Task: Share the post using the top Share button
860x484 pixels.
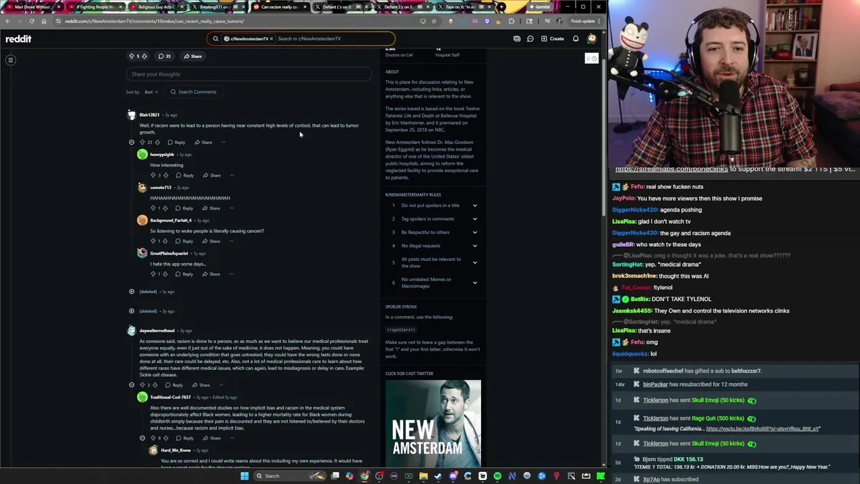Action: [193, 56]
